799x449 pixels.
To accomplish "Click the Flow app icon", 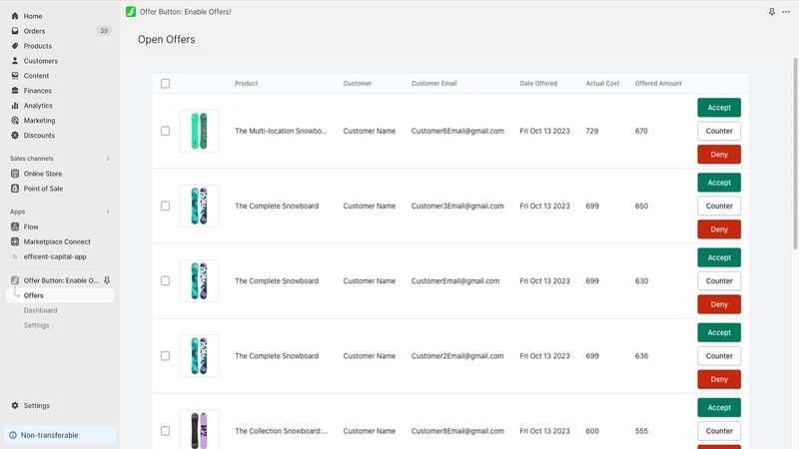I will [15, 226].
